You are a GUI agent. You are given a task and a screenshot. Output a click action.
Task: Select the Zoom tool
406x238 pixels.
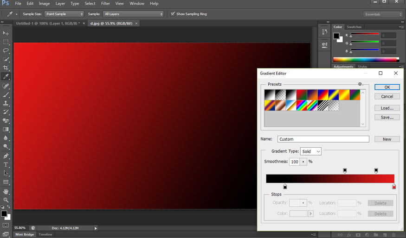(6, 200)
